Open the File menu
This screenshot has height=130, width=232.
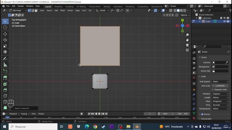click(8, 6)
